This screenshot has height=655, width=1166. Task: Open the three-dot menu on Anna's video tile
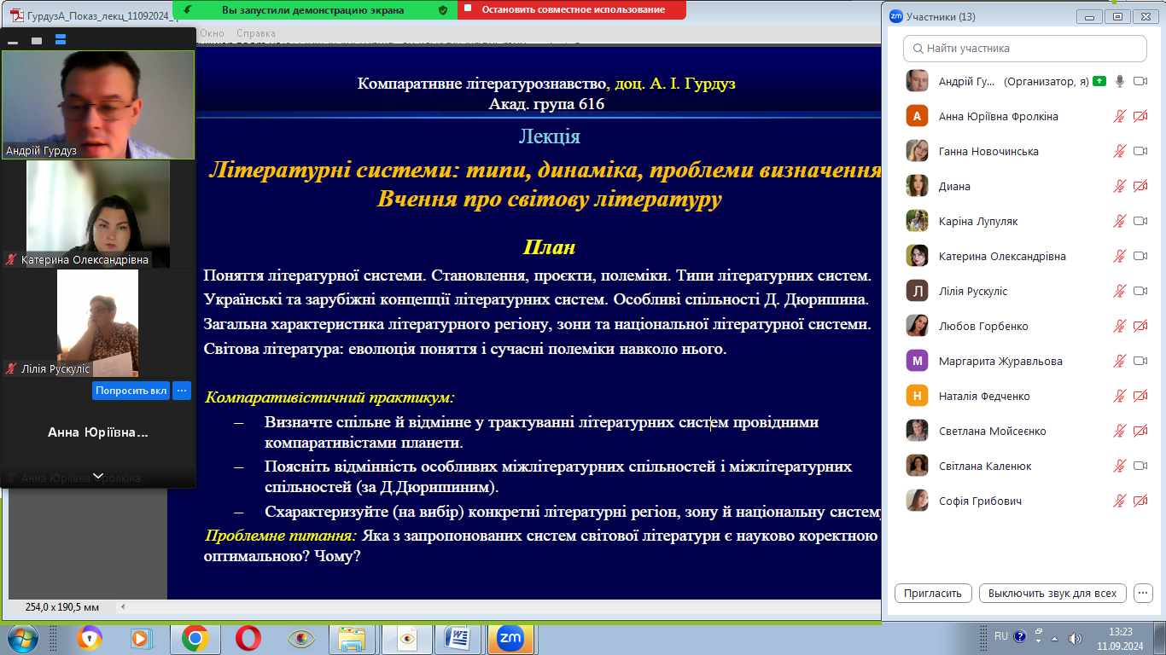tap(182, 391)
